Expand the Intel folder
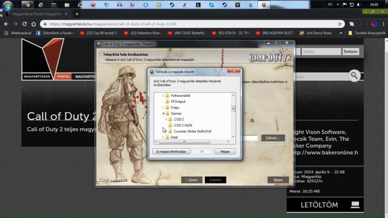Image resolution: width=388 pixels, height=218 pixels. tap(163, 137)
